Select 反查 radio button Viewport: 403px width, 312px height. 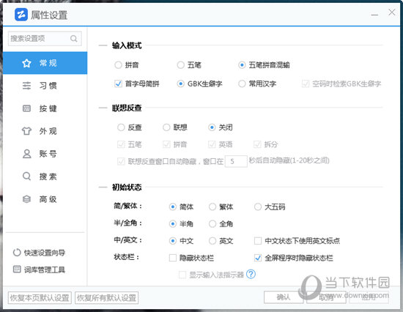tap(121, 127)
